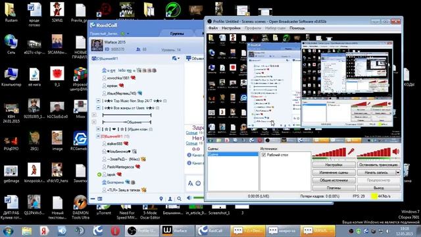The image size is (421, 237).
Task: Expand the plain line separator channel
Action: (94, 115)
